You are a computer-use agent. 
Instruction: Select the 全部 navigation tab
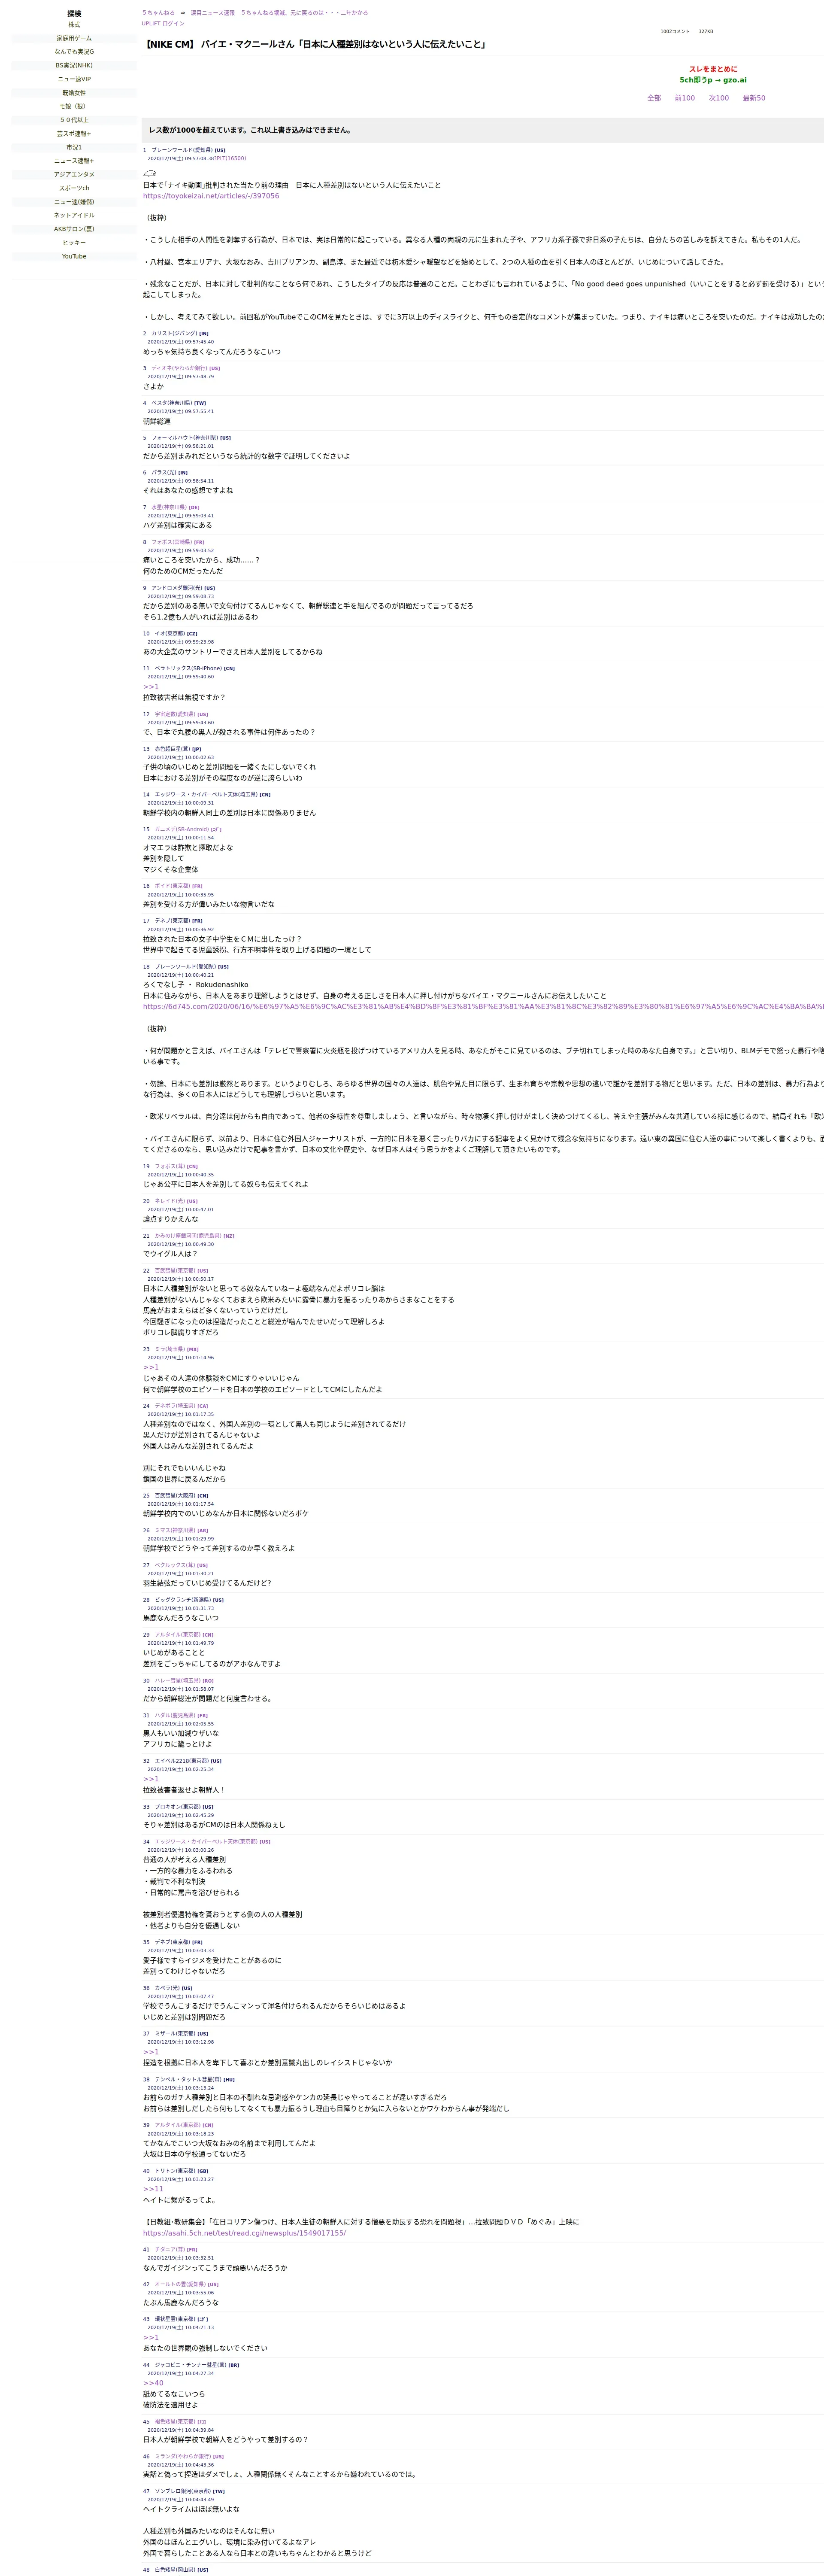pyautogui.click(x=654, y=98)
